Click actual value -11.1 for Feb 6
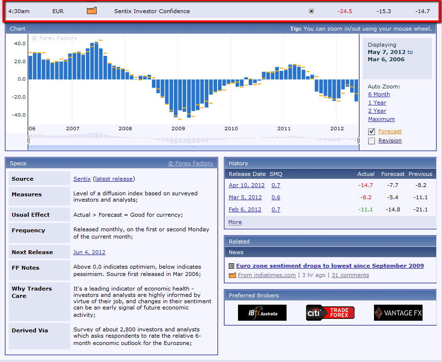 click(366, 209)
